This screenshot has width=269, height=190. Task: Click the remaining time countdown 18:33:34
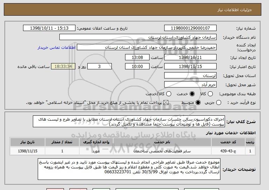tap(63, 67)
